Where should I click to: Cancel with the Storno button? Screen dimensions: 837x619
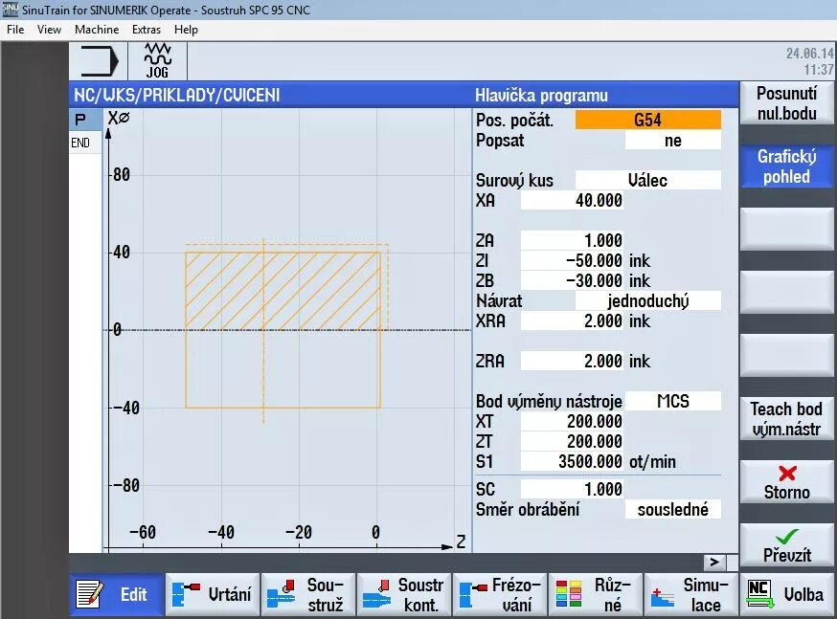(x=787, y=482)
